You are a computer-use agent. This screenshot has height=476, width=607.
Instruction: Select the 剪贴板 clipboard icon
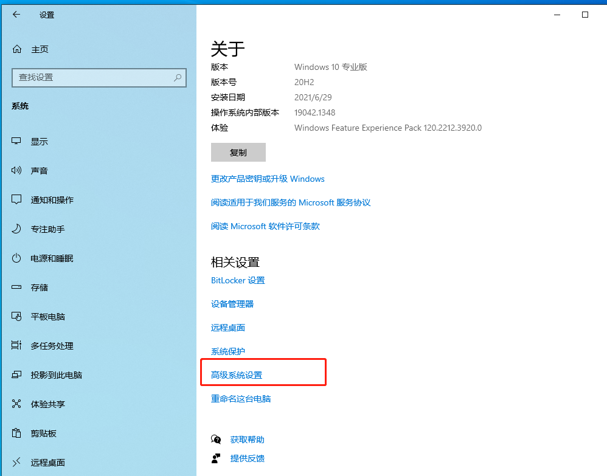pos(16,433)
